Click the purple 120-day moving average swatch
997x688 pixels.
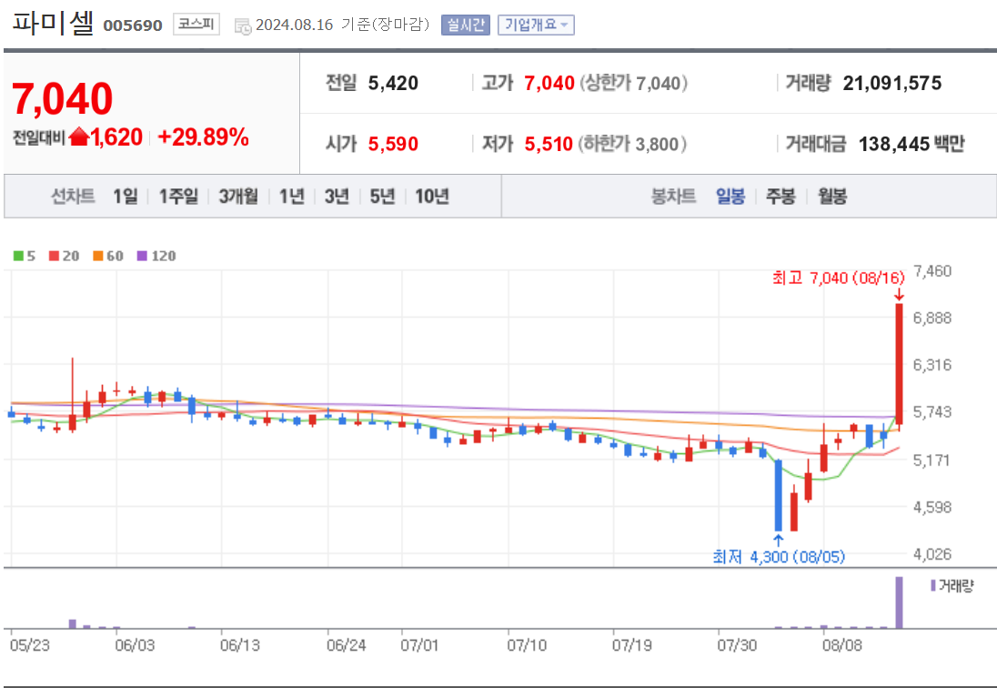142,257
